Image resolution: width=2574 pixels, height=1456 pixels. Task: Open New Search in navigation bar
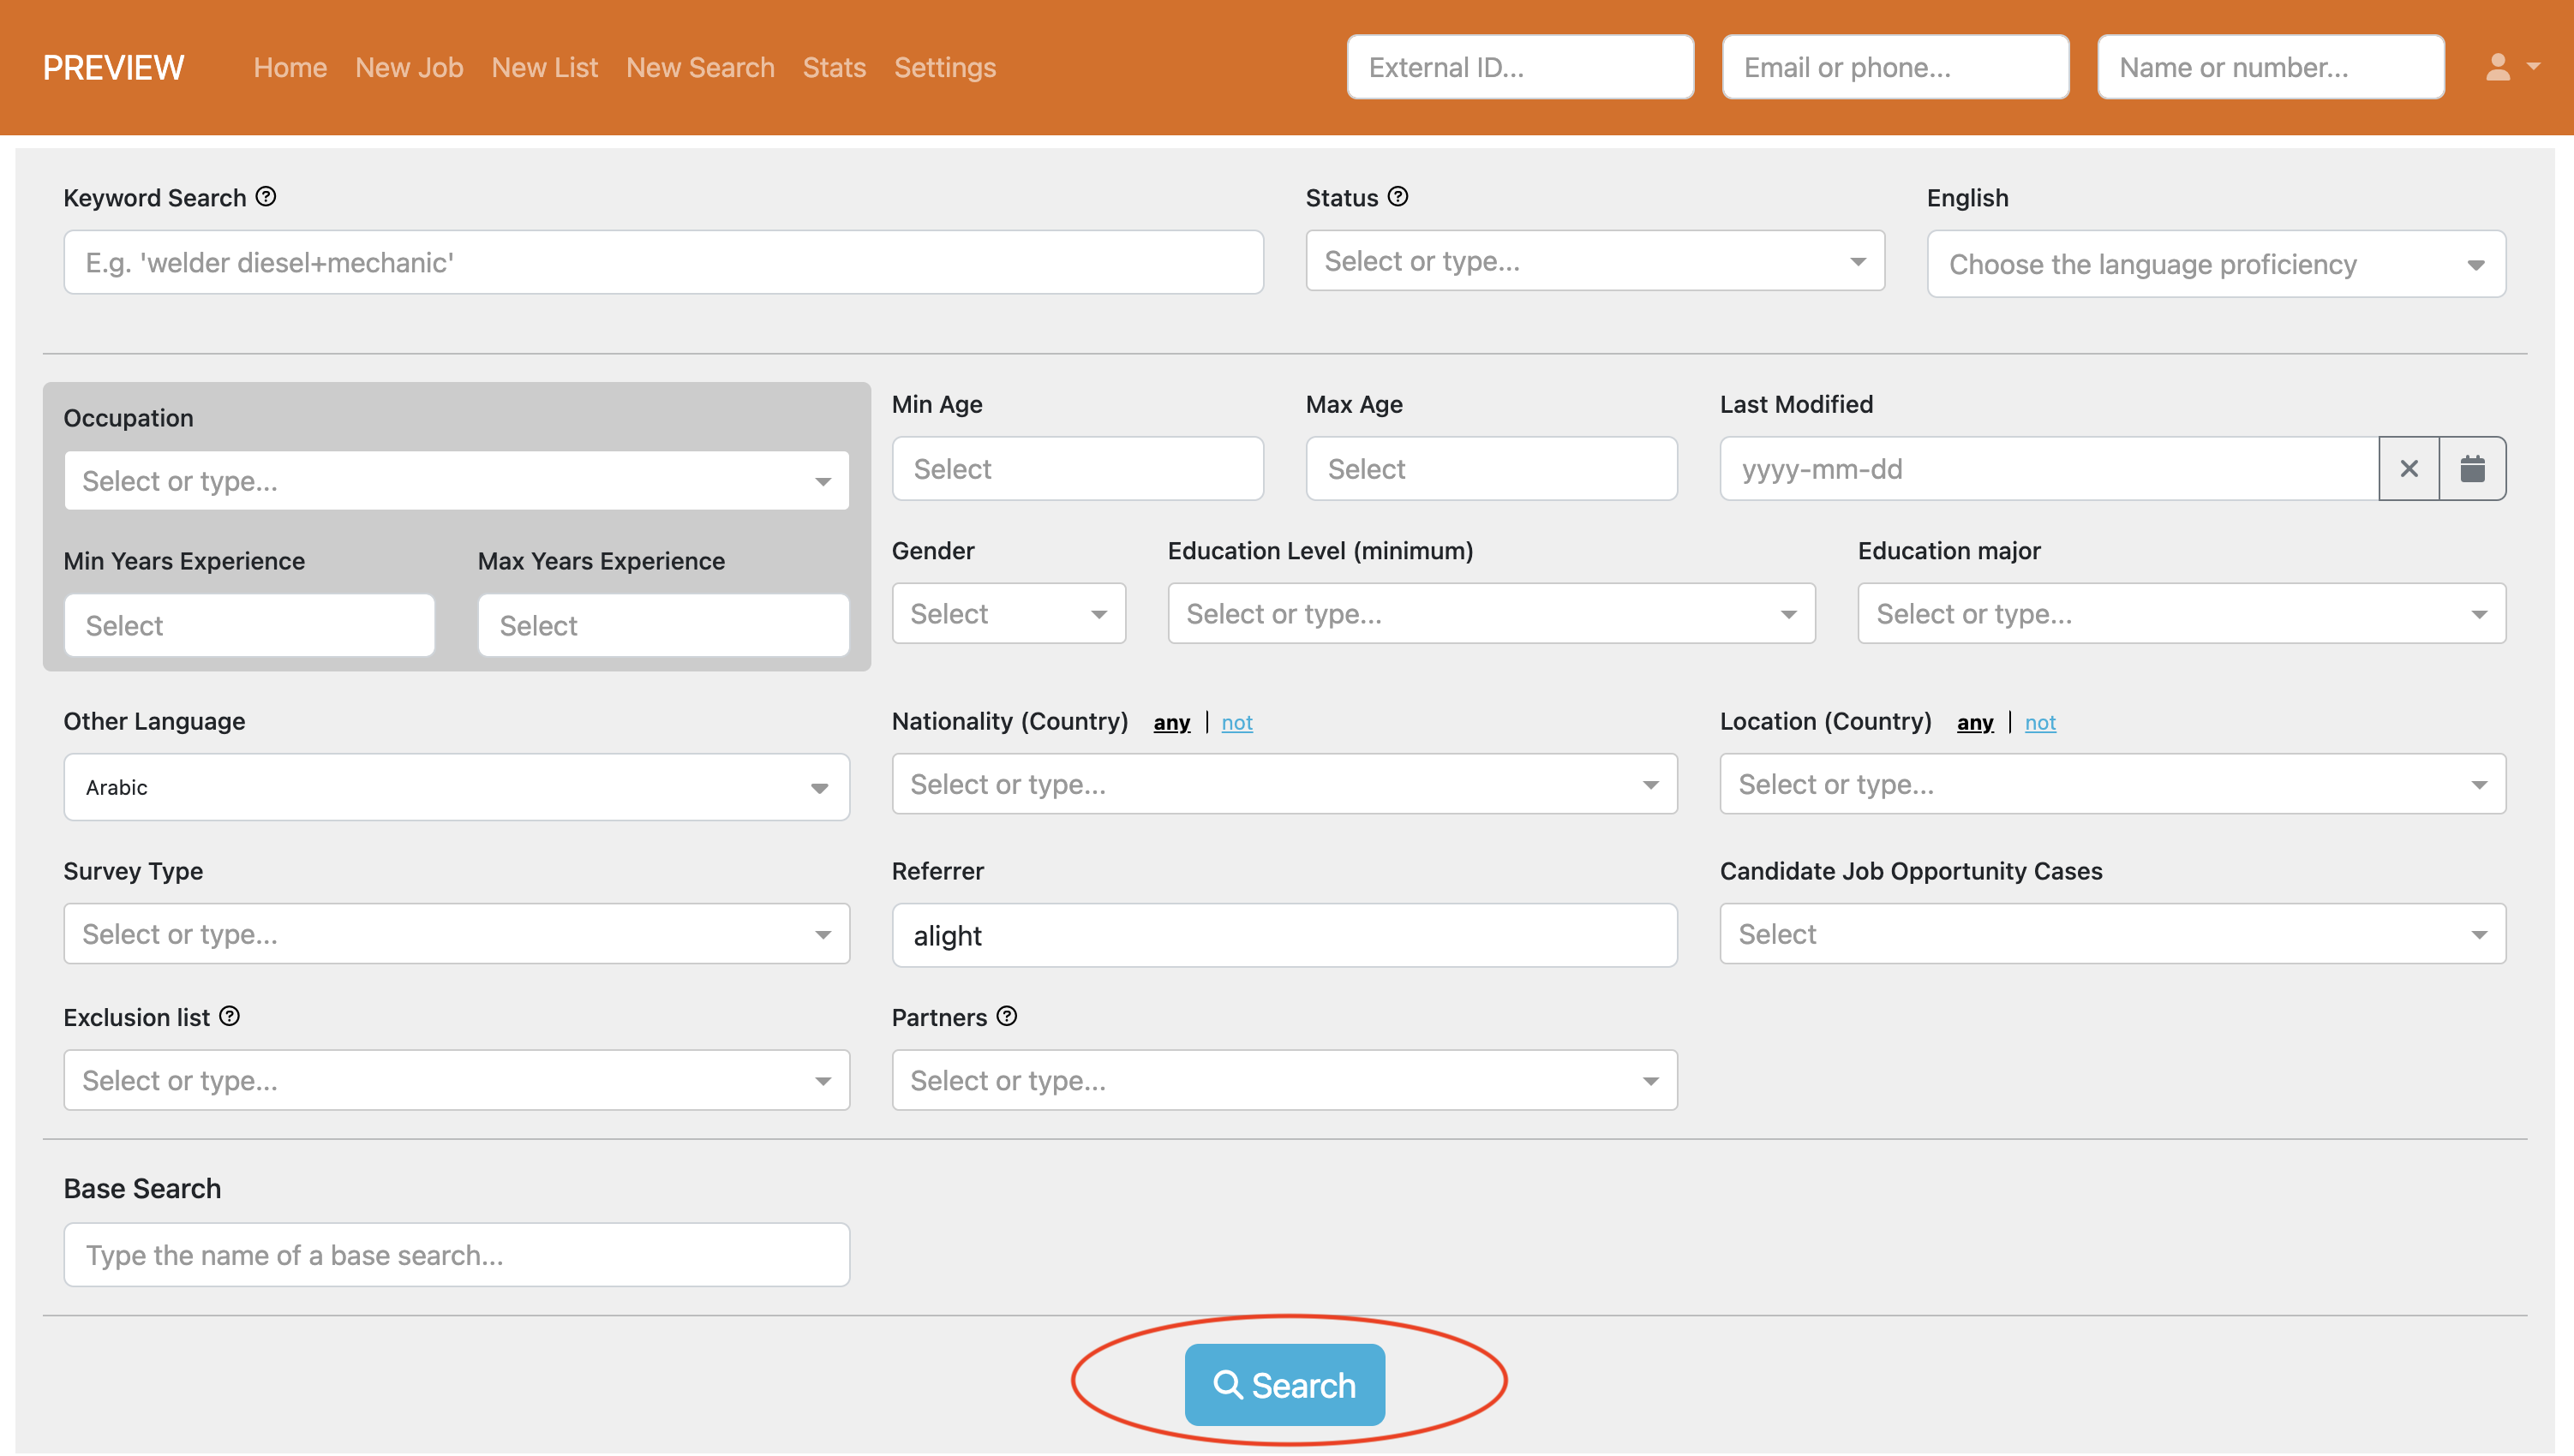point(700,67)
